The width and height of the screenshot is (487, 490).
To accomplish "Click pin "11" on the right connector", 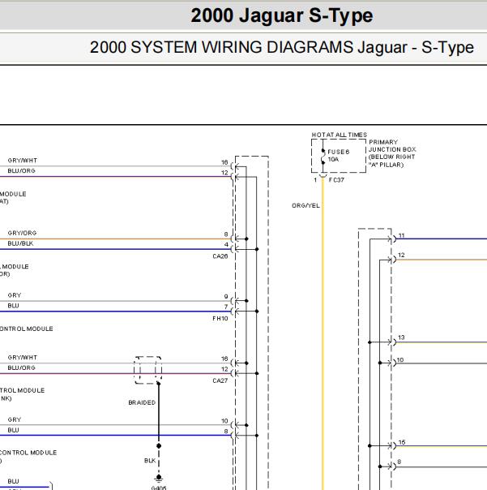I will coord(401,235).
